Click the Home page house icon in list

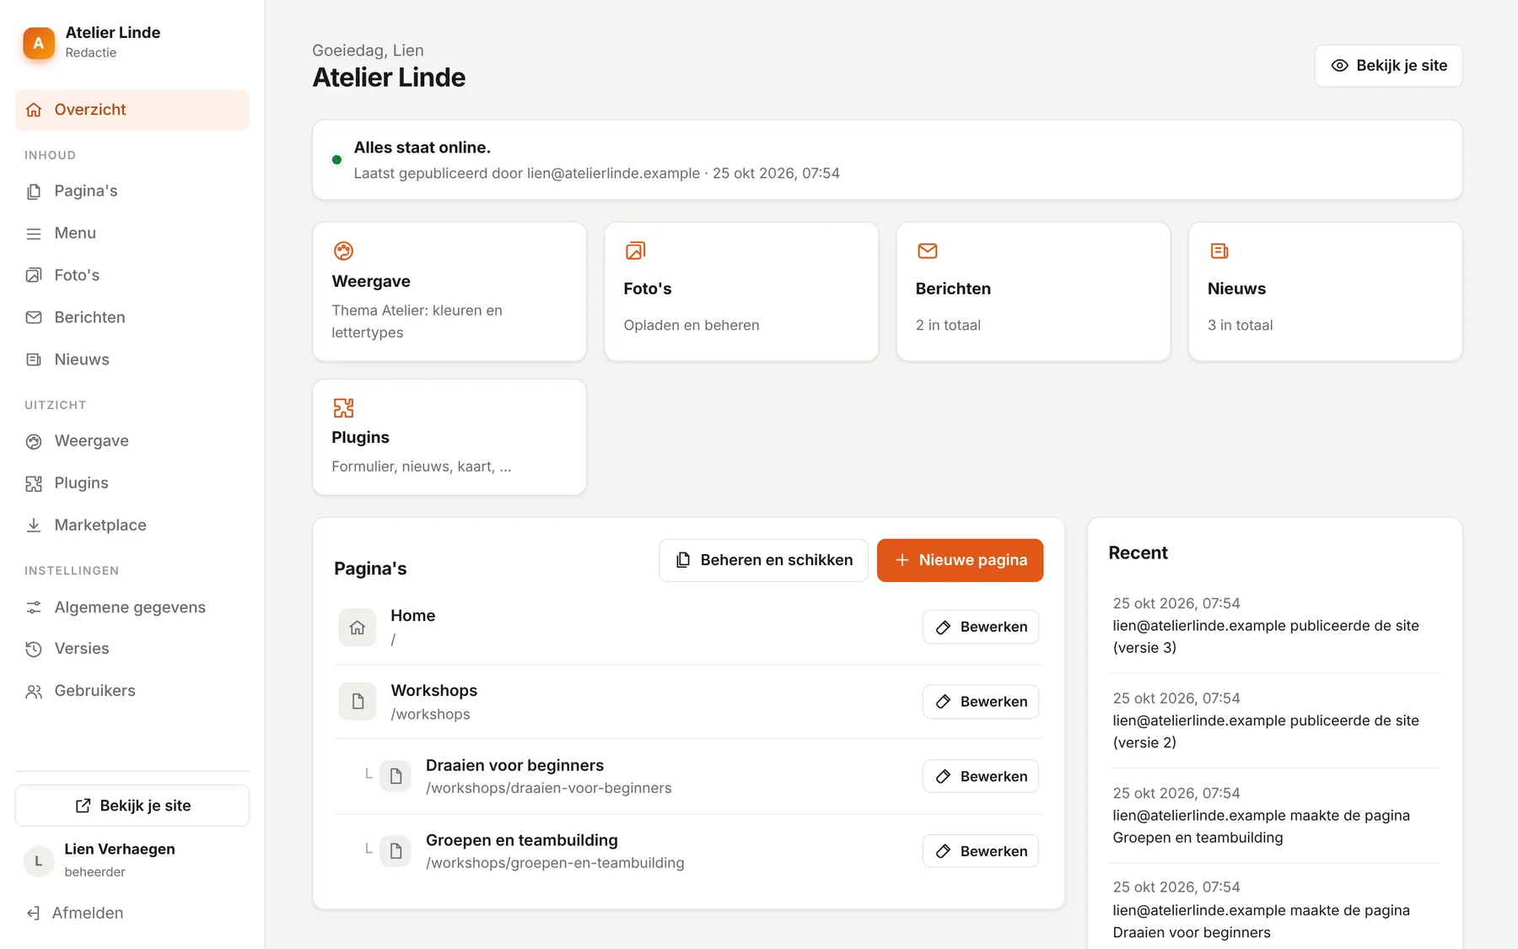click(x=358, y=628)
